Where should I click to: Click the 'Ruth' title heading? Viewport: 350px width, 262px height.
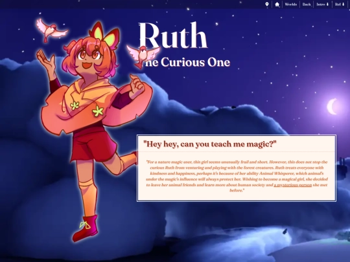(173, 36)
